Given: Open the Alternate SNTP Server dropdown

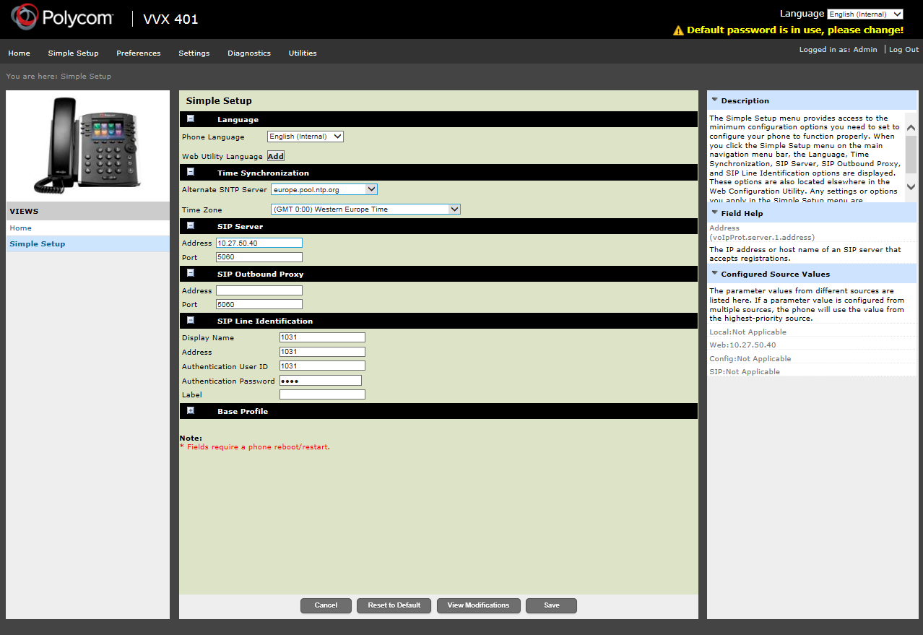Looking at the screenshot, I should click(x=324, y=189).
